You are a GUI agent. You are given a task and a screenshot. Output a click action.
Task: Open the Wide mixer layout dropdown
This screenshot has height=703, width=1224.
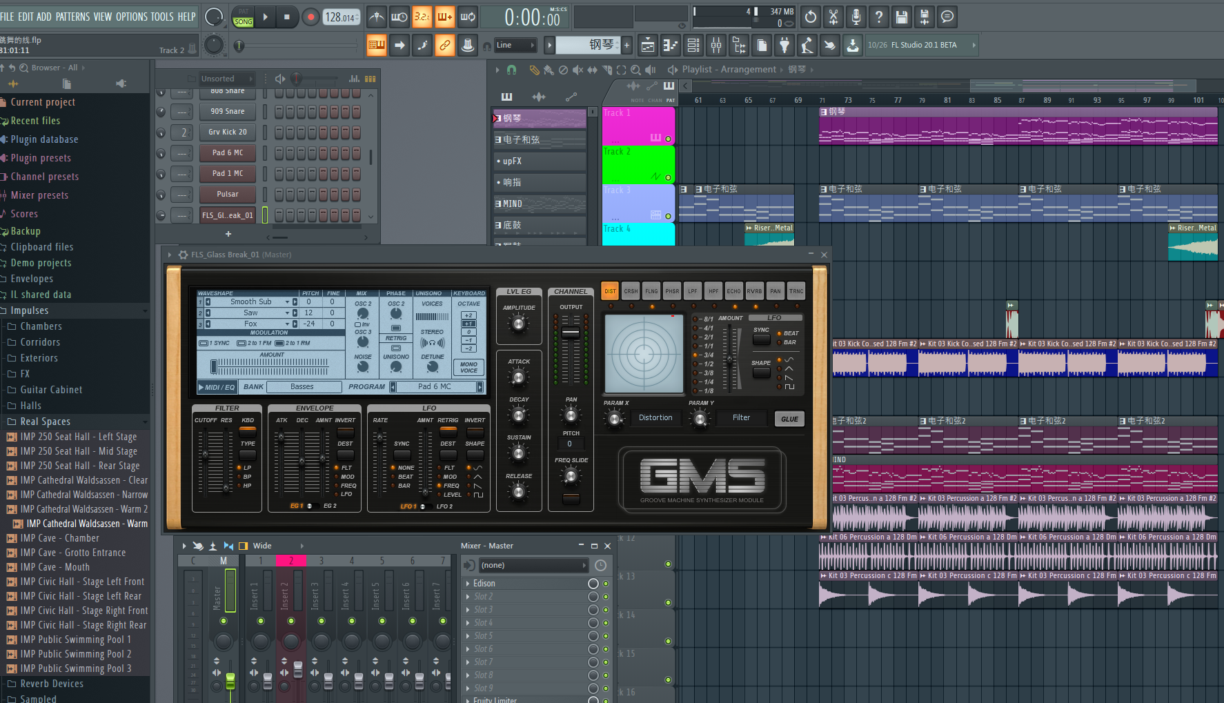point(277,546)
